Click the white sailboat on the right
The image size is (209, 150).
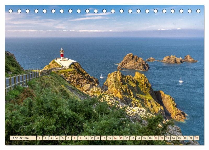point(181,80)
